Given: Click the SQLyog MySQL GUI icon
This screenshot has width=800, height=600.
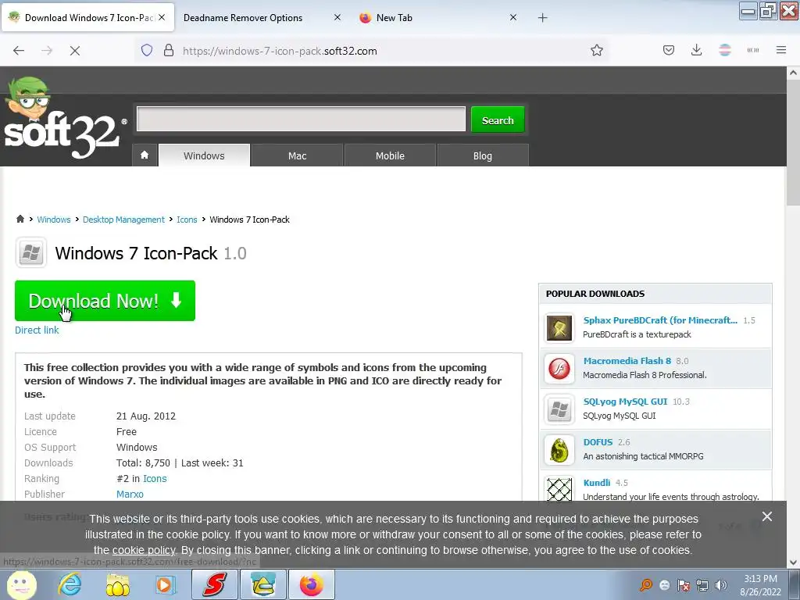Looking at the screenshot, I should click(x=559, y=409).
